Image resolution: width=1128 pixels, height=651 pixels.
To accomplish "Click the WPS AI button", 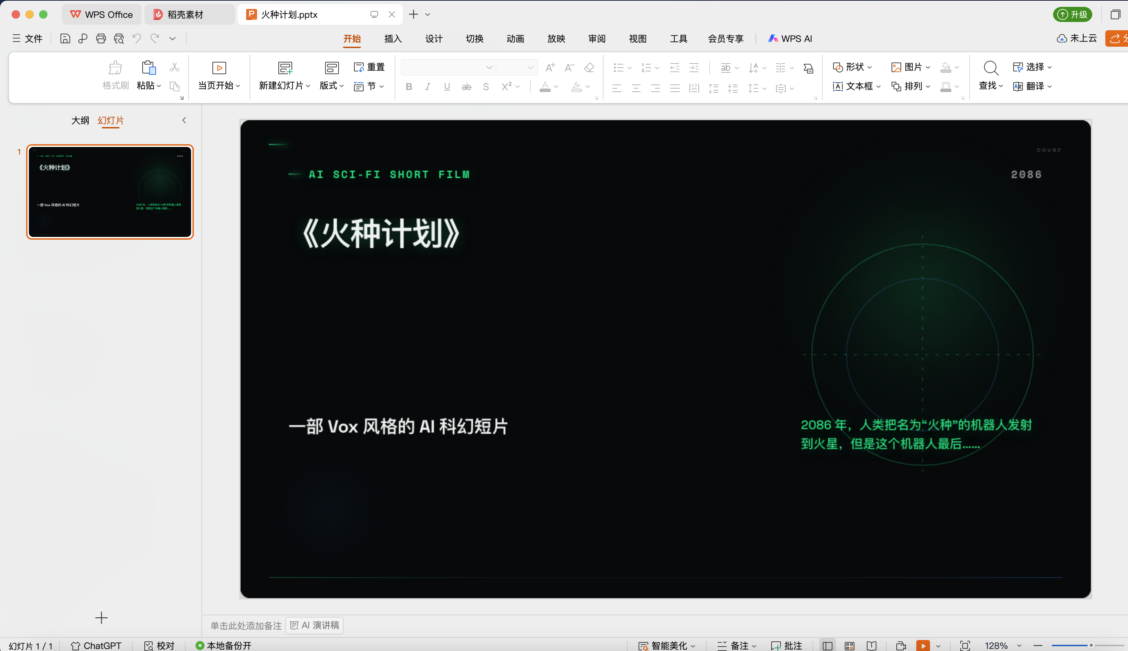I will click(x=790, y=39).
